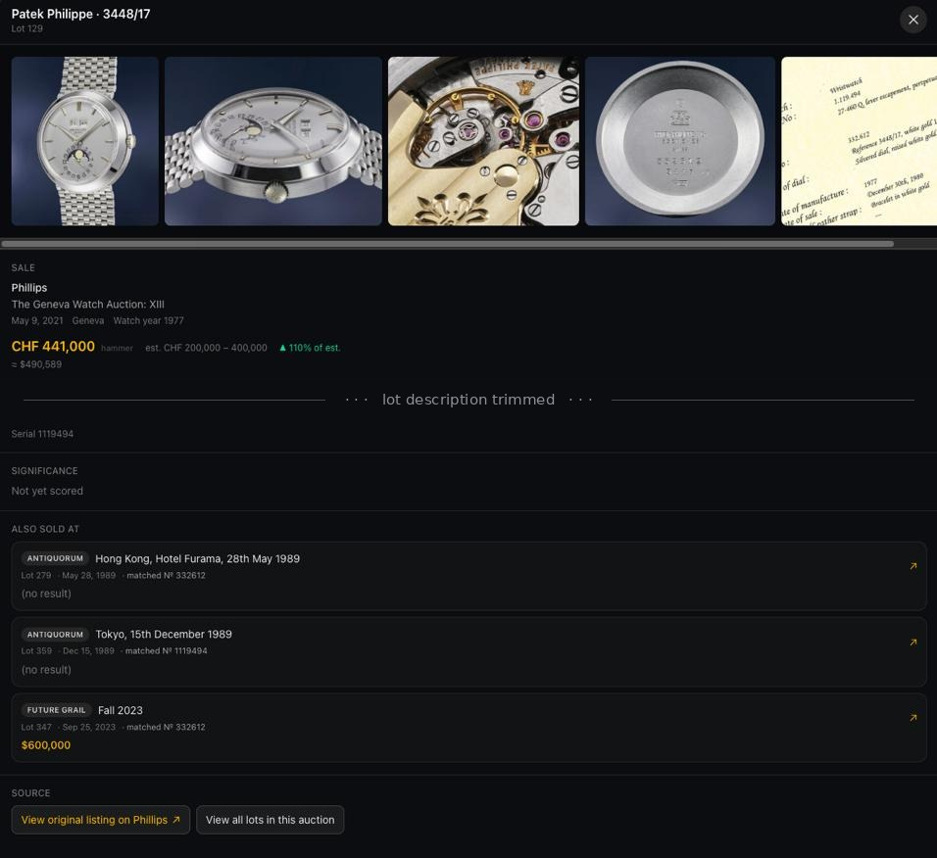937x858 pixels.
Task: Click Lot 347 · Sep 25, 2023 text
Action: click(69, 727)
